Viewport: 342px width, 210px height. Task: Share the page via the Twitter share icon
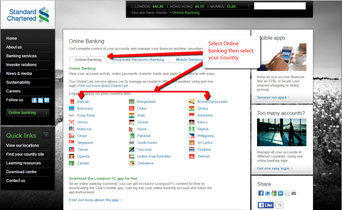267,193
